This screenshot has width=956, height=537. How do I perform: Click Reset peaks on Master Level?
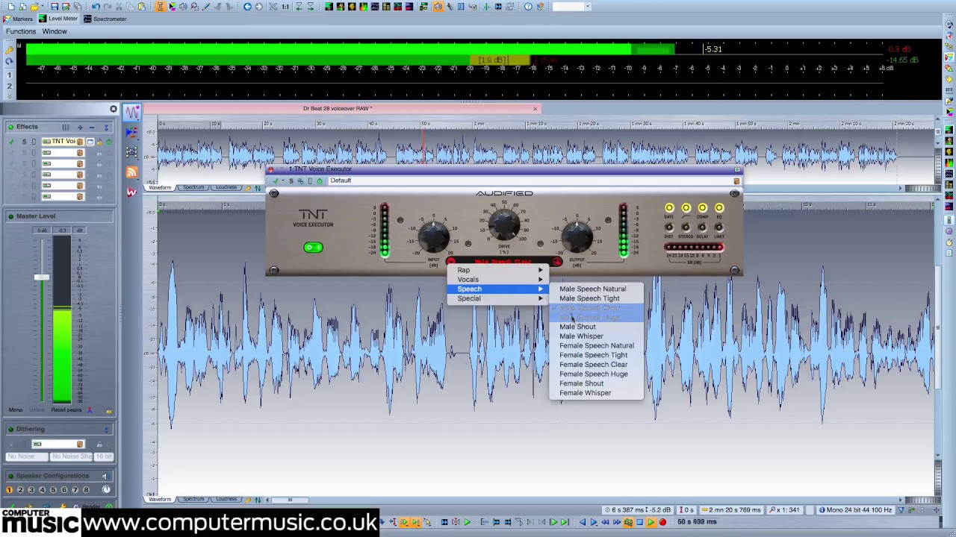[x=66, y=410]
